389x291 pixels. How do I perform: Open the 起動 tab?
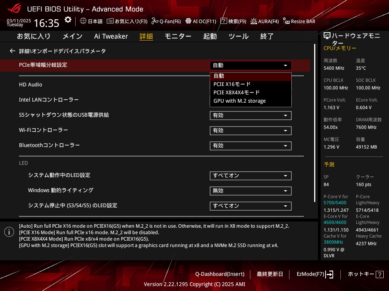click(210, 36)
